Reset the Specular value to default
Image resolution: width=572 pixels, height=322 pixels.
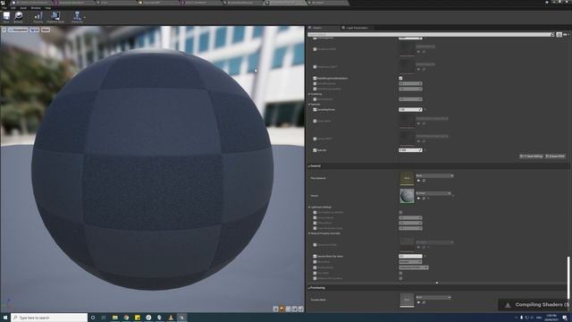(x=425, y=150)
